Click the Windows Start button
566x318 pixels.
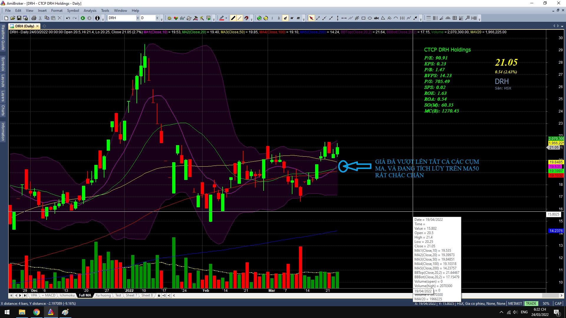(7, 312)
